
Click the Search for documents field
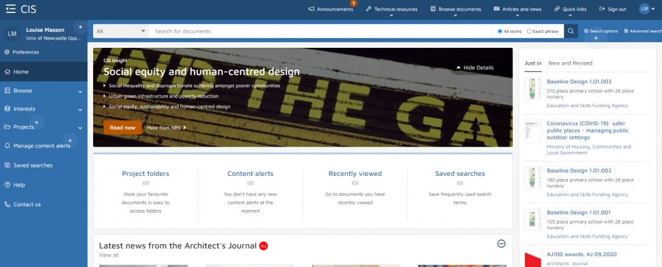click(x=320, y=31)
